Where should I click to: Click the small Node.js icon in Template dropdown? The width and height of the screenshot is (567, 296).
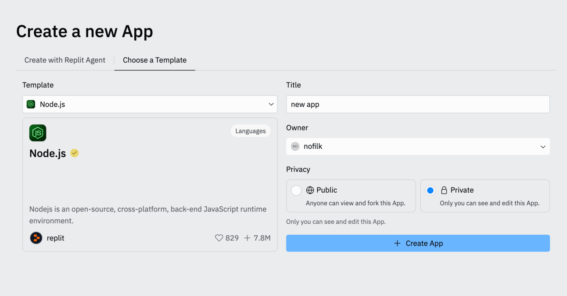[x=31, y=104]
